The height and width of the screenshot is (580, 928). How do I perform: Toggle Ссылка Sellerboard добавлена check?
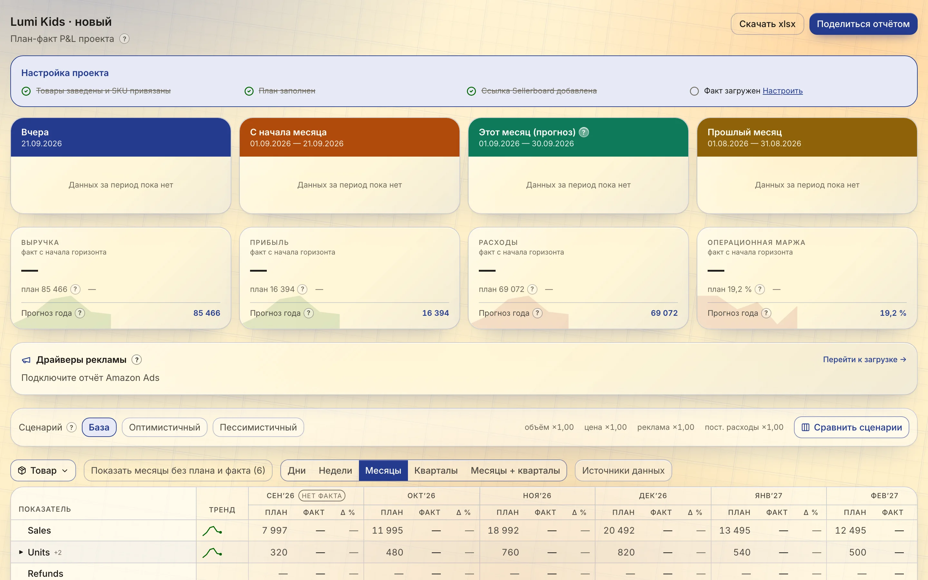pos(472,91)
